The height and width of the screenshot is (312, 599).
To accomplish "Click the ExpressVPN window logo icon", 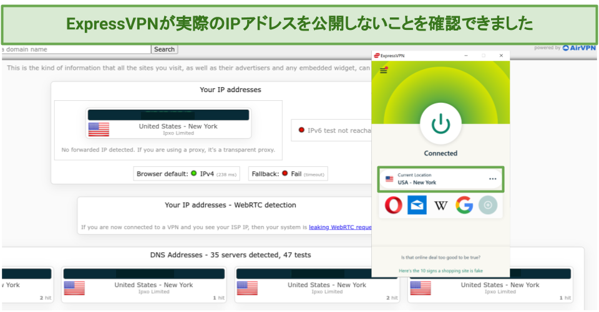I will click(377, 55).
